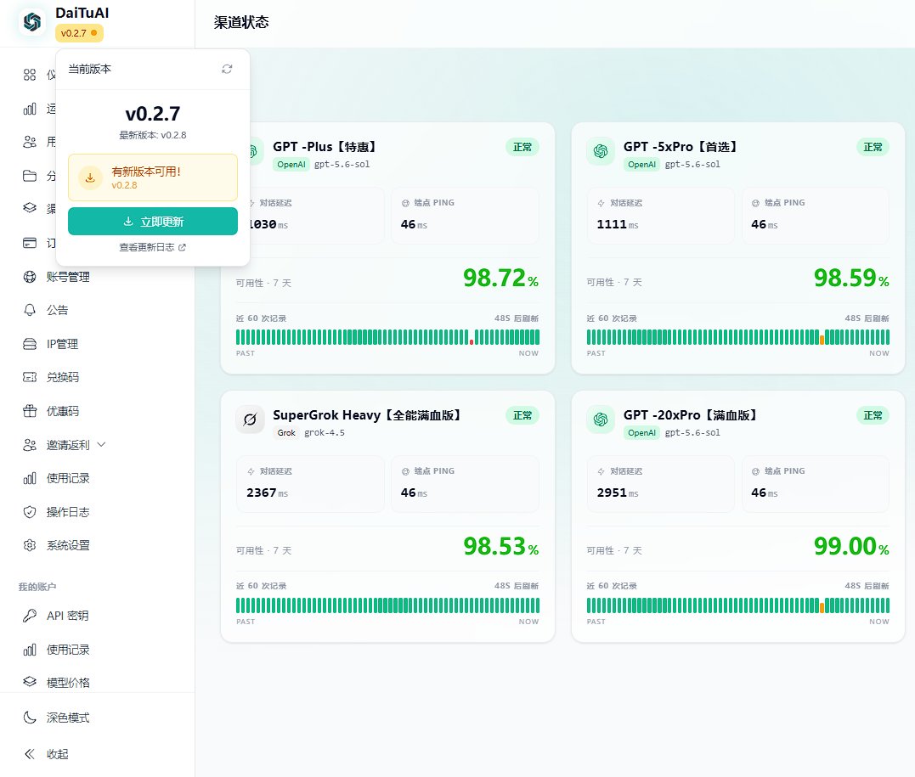Click the 最新版本: v0.2.8 text
This screenshot has height=777, width=915.
153,135
